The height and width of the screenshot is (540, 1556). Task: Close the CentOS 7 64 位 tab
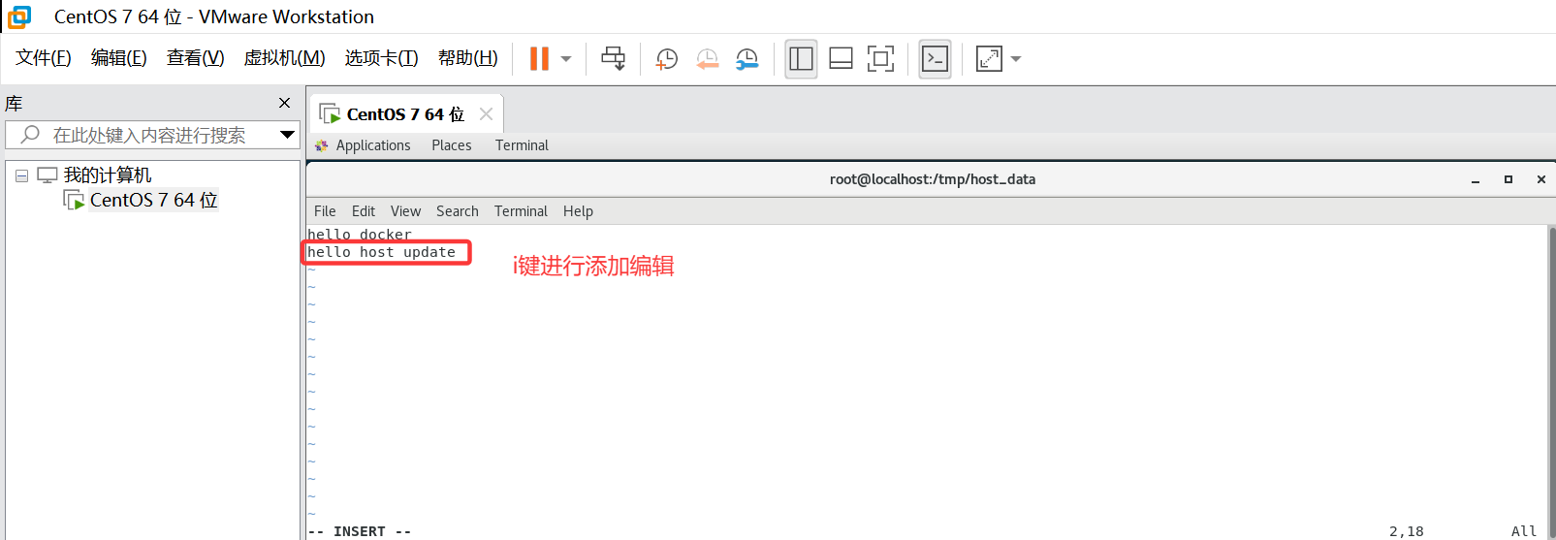click(x=486, y=114)
